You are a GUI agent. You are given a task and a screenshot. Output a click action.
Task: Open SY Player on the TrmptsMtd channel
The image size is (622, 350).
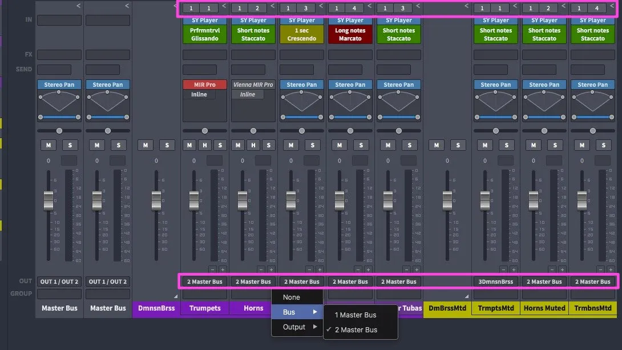(496, 20)
